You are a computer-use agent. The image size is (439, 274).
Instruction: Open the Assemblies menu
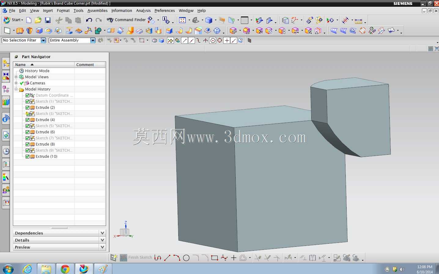click(x=98, y=11)
